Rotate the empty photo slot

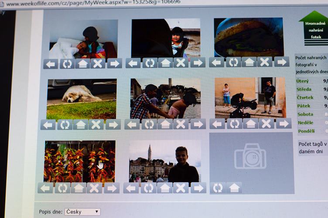(x=218, y=188)
